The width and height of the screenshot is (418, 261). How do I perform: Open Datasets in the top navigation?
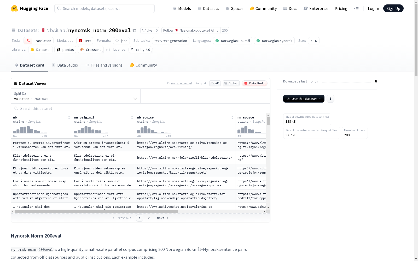pyautogui.click(x=208, y=8)
